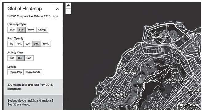Toggle Labels layer
The height and width of the screenshot is (112, 203).
[x=33, y=72]
